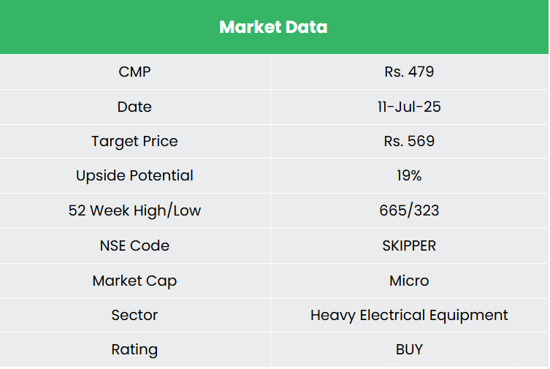The height and width of the screenshot is (369, 550).
Task: Select the 52 Week High/Low label
Action: 134,210
